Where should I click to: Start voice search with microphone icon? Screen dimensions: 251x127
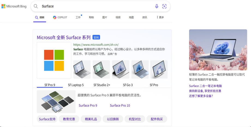157,6
